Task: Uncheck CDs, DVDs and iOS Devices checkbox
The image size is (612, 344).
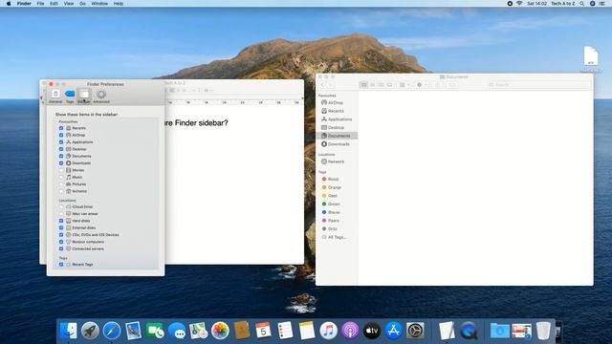Action: pos(61,235)
